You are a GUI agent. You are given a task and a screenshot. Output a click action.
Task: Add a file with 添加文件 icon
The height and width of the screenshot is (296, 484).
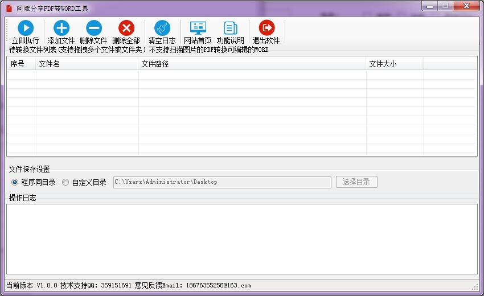click(61, 28)
